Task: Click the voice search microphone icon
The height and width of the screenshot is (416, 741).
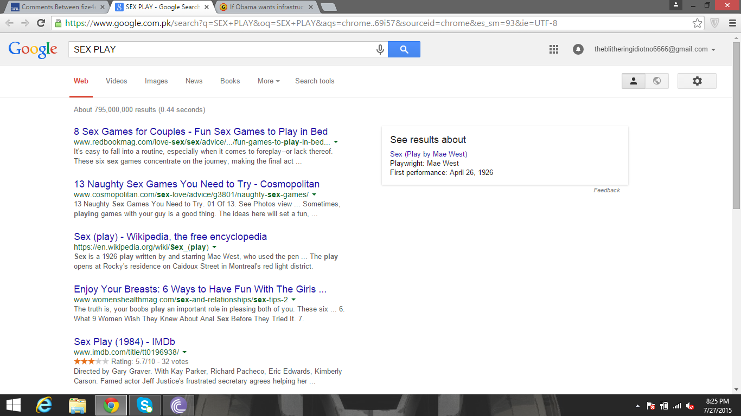Action: tap(380, 49)
